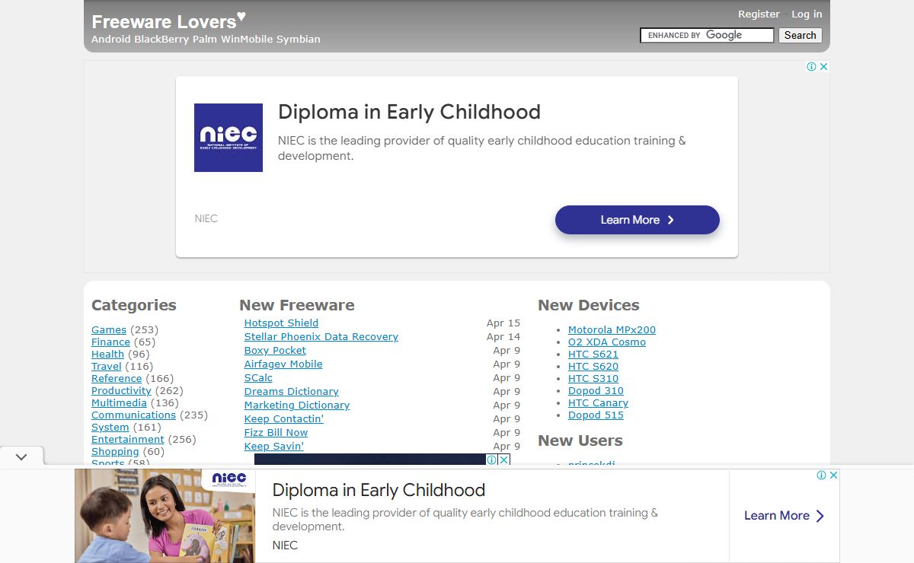This screenshot has height=563, width=914.
Task: Click the child and teacher ad photo
Action: (x=165, y=516)
